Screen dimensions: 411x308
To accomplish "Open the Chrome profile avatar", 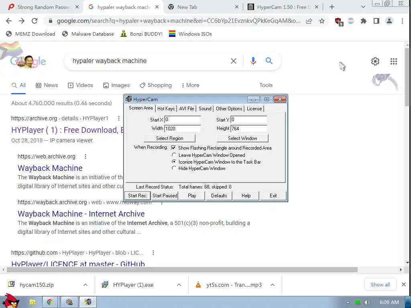I will tap(389, 21).
